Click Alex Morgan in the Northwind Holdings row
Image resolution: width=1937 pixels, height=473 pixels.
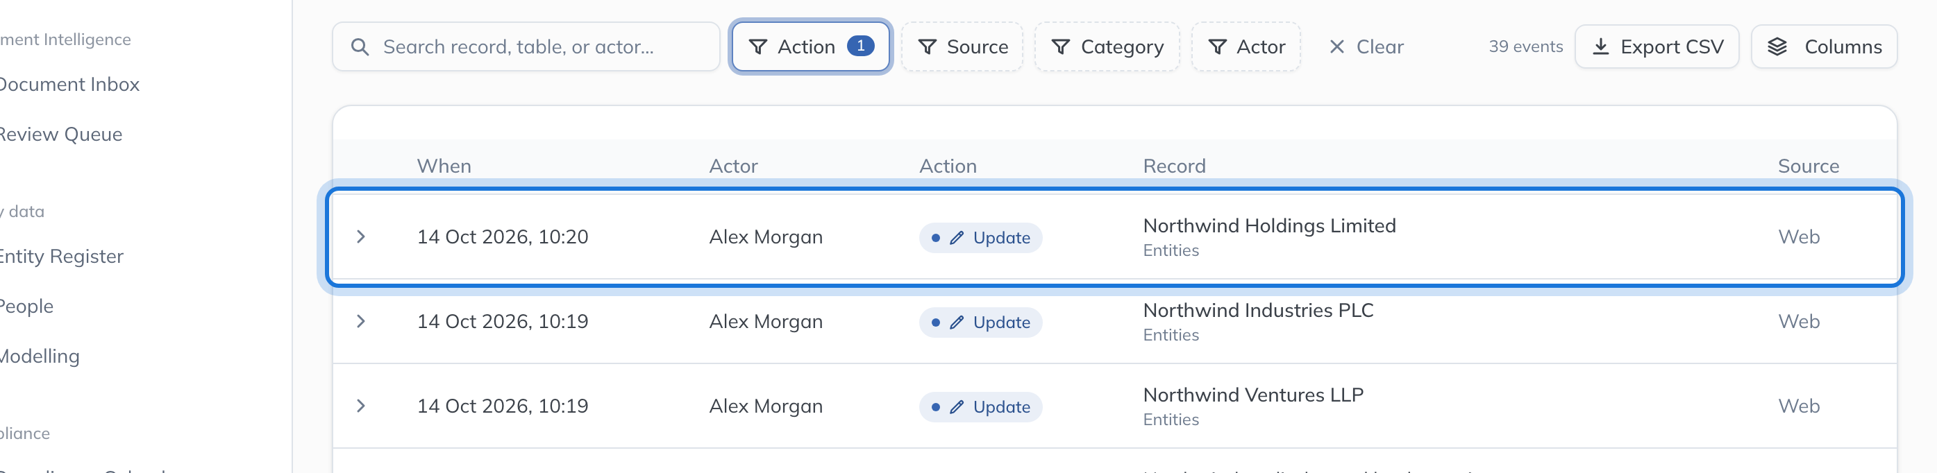click(766, 237)
